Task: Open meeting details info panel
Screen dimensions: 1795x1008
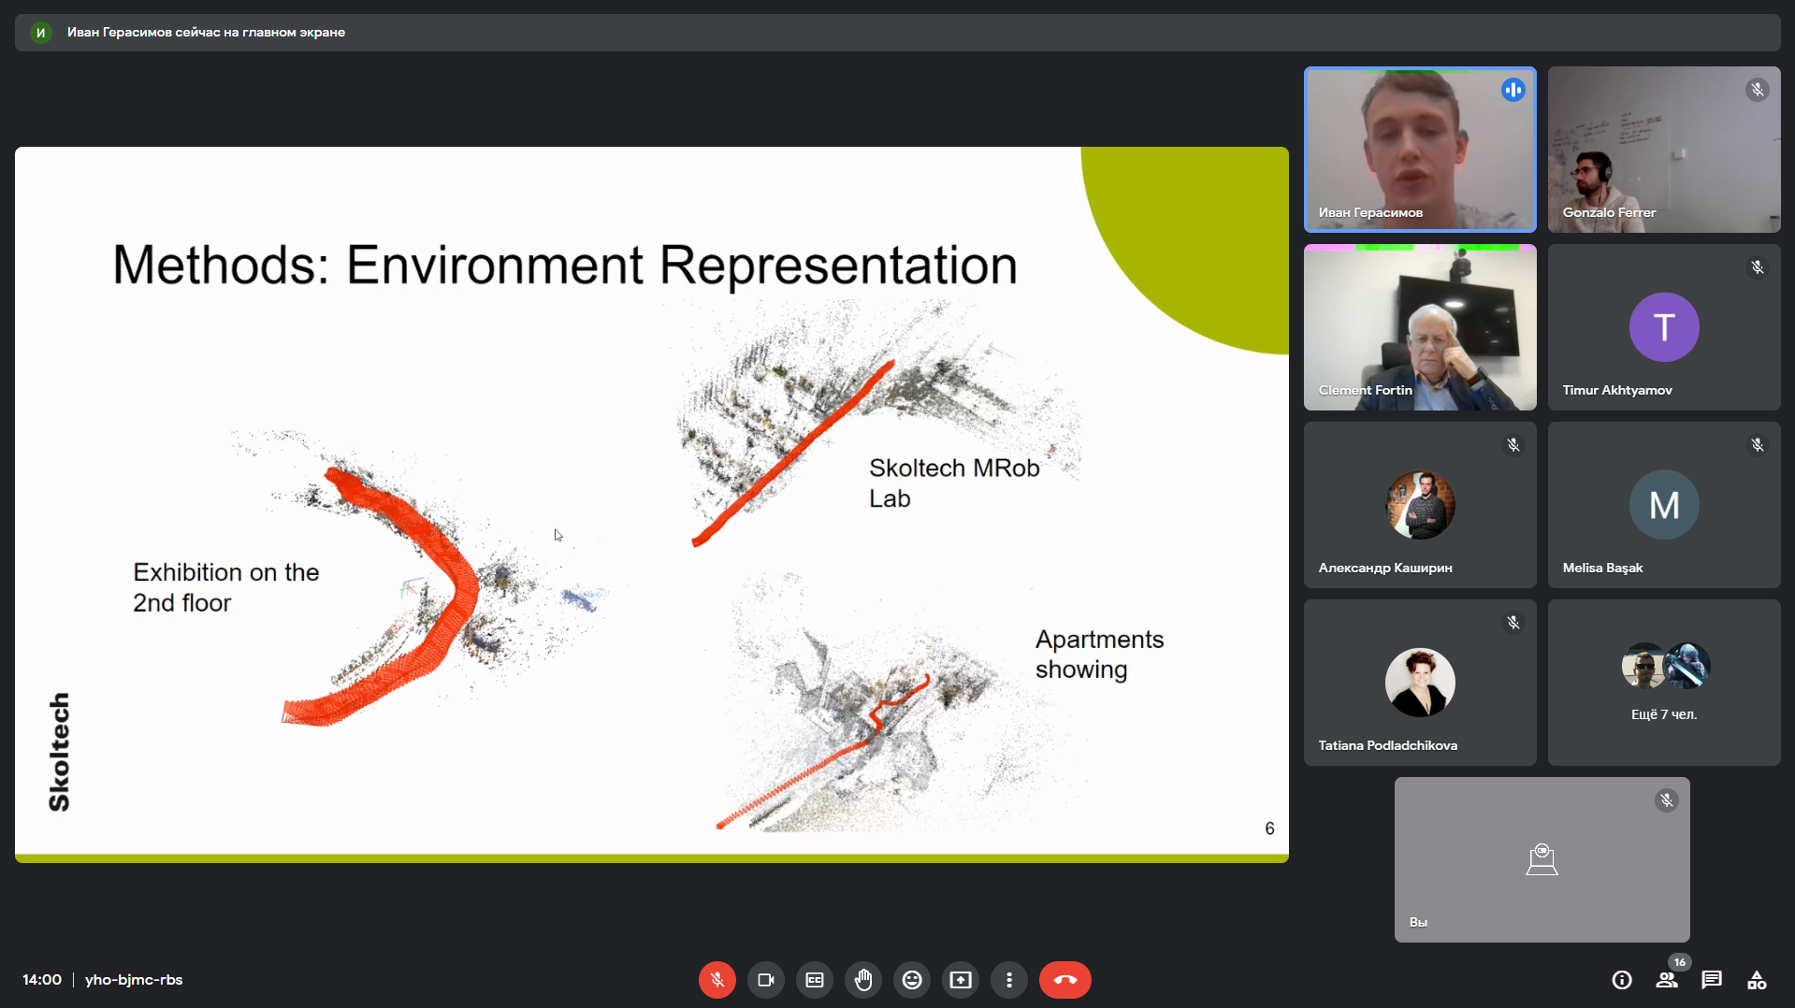Action: point(1622,980)
